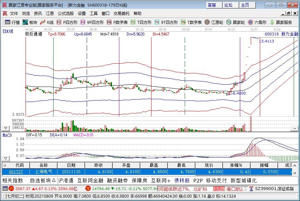Collapse the MACD panel triangle
This screenshot has height=201, width=300.
pyautogui.click(x=6, y=159)
